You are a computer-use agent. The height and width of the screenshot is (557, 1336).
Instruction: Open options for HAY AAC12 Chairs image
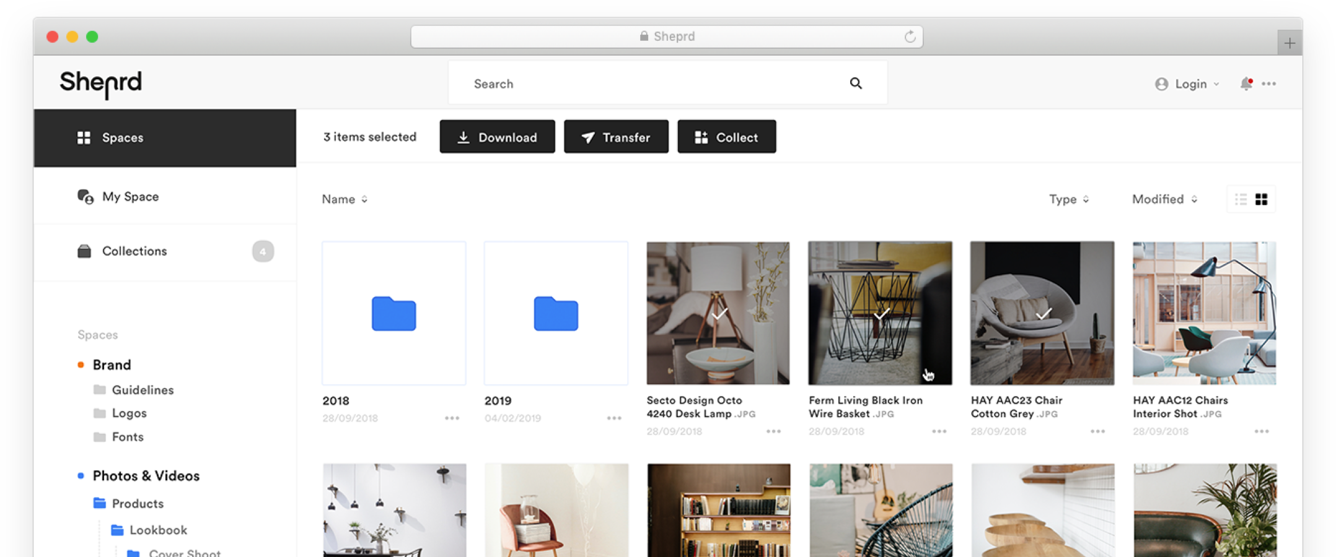(x=1261, y=431)
